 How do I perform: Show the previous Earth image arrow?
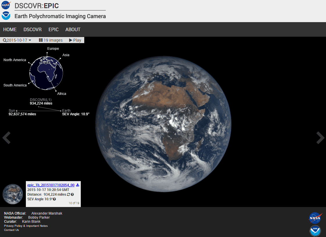tap(6, 138)
